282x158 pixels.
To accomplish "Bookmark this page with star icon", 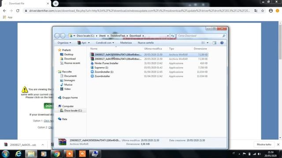I will 263,11.
